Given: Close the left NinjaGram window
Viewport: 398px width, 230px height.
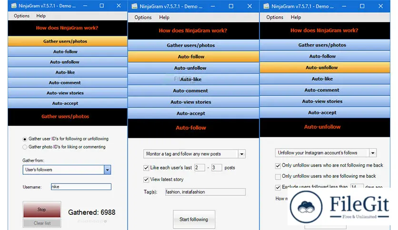Looking at the screenshot, I should pyautogui.click(x=119, y=6).
